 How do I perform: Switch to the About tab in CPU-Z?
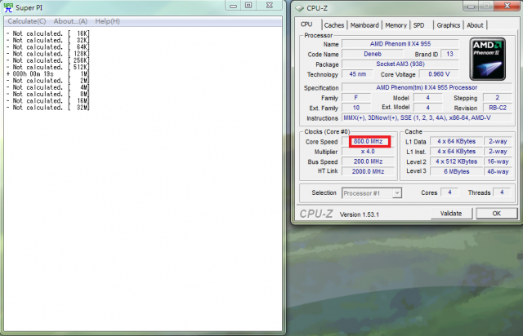(x=475, y=25)
